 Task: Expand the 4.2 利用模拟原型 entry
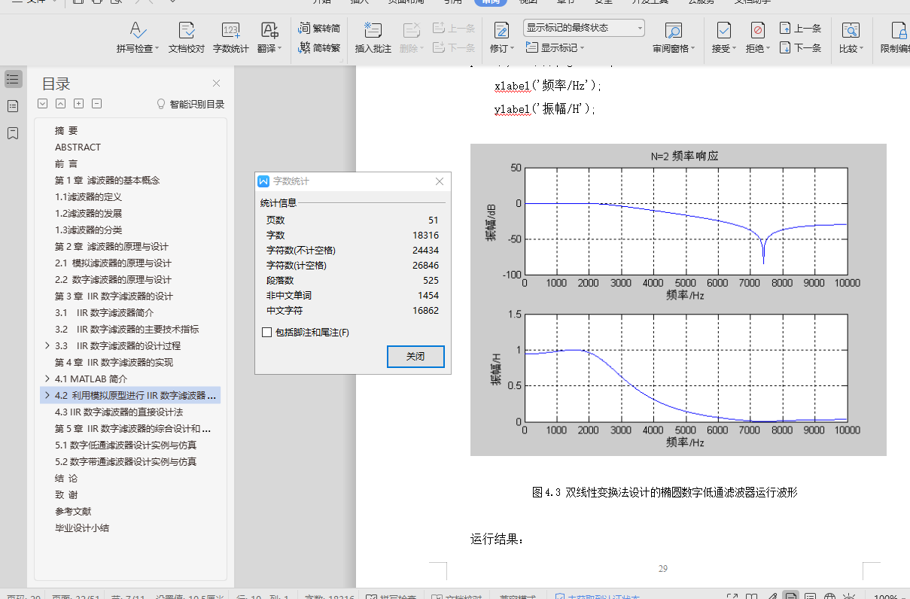[48, 396]
